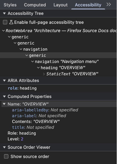Screen dimensions: 117x164
Task: Expand the StaticText "OVERVIEW" node
Action: [44, 74]
